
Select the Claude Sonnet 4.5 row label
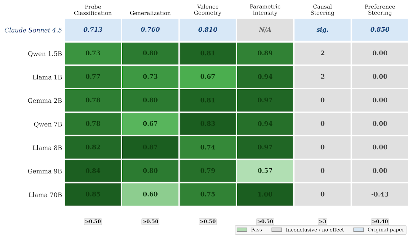tap(33, 30)
